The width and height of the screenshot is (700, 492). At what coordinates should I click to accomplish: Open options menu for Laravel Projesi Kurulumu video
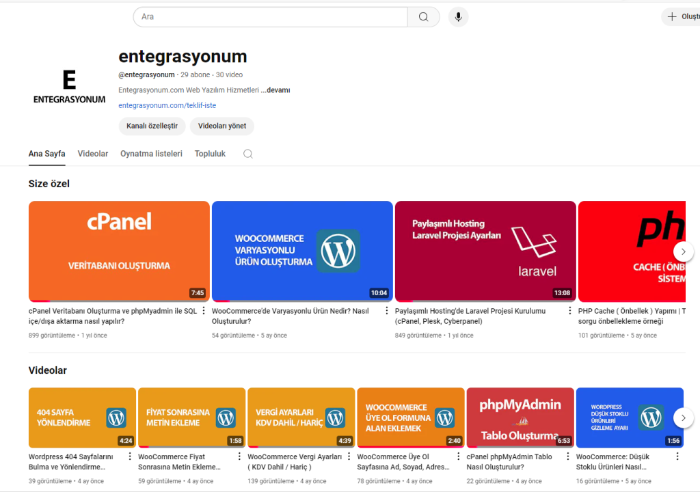pos(569,311)
